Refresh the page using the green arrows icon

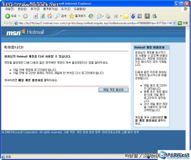(x=43, y=16)
